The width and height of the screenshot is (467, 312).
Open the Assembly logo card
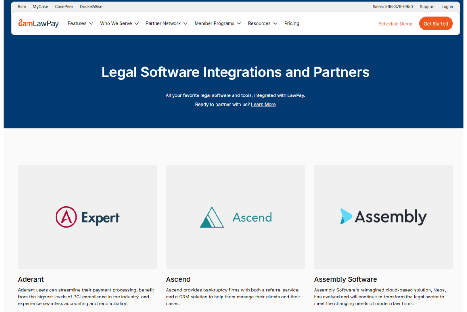click(x=383, y=217)
